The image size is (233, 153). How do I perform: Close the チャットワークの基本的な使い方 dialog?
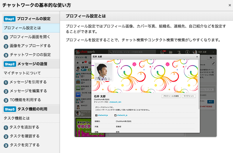pyautogui.click(x=230, y=5)
